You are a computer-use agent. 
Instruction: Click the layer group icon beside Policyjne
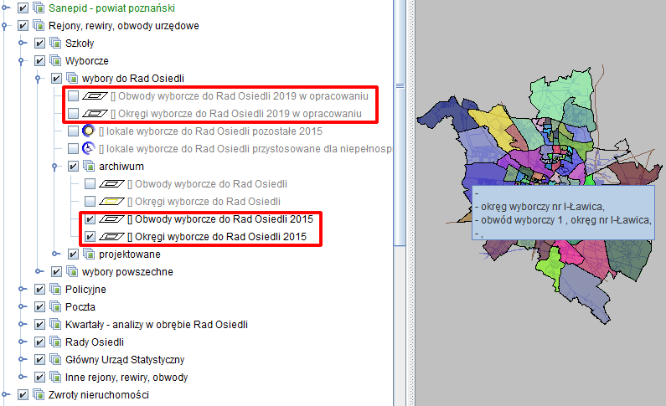pyautogui.click(x=39, y=289)
